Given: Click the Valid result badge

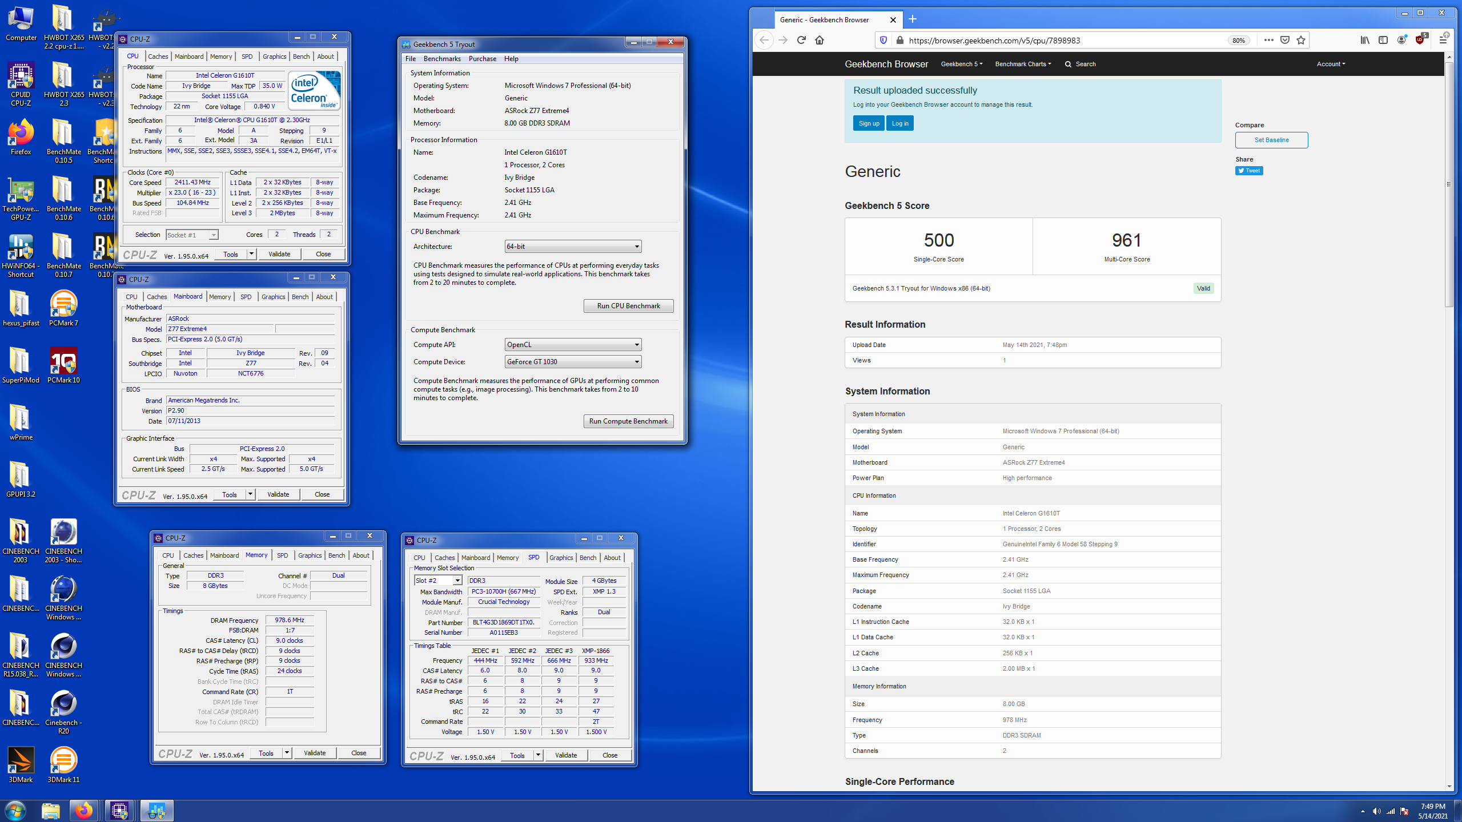Looking at the screenshot, I should [x=1203, y=288].
